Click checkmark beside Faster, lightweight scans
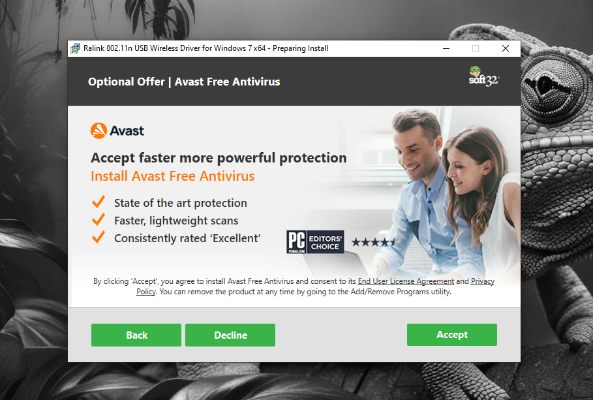Viewport: 593px width, 400px height. (99, 219)
